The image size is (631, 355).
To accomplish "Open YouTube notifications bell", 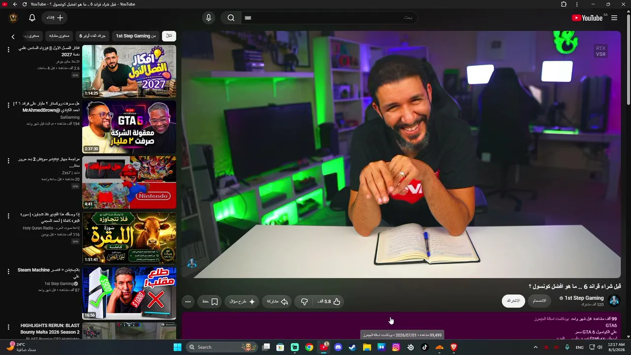I will tap(32, 18).
